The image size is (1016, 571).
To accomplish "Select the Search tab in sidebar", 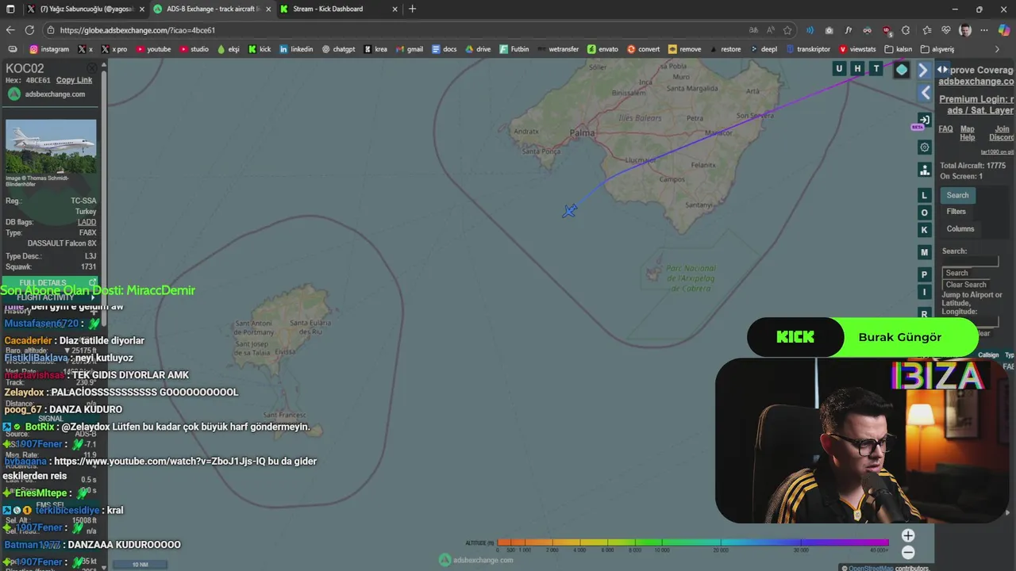I will click(957, 195).
